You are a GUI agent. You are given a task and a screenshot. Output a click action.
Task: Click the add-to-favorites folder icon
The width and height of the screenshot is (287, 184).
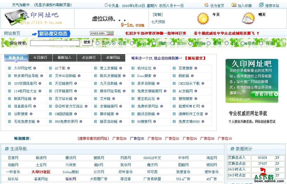point(234,5)
